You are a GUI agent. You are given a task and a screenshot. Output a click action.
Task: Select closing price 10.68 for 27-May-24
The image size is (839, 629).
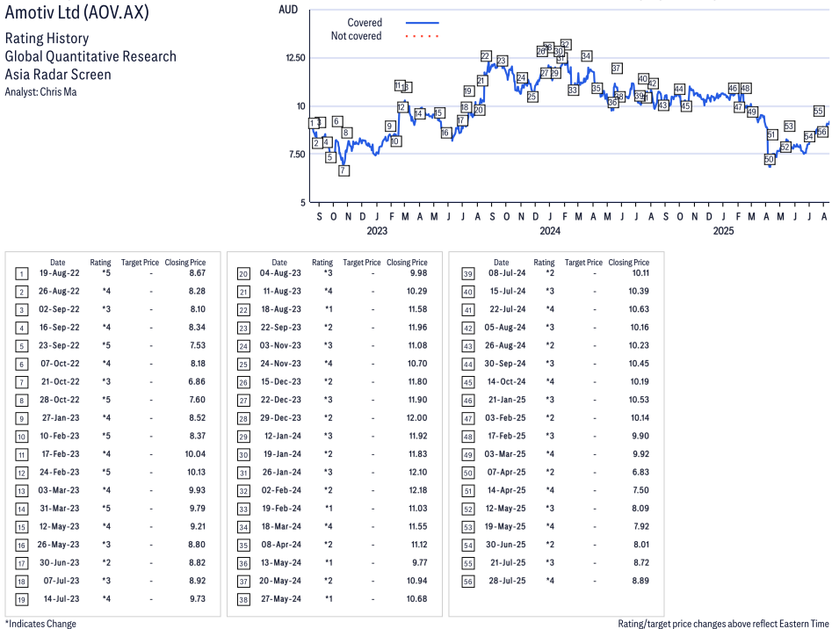tap(416, 598)
